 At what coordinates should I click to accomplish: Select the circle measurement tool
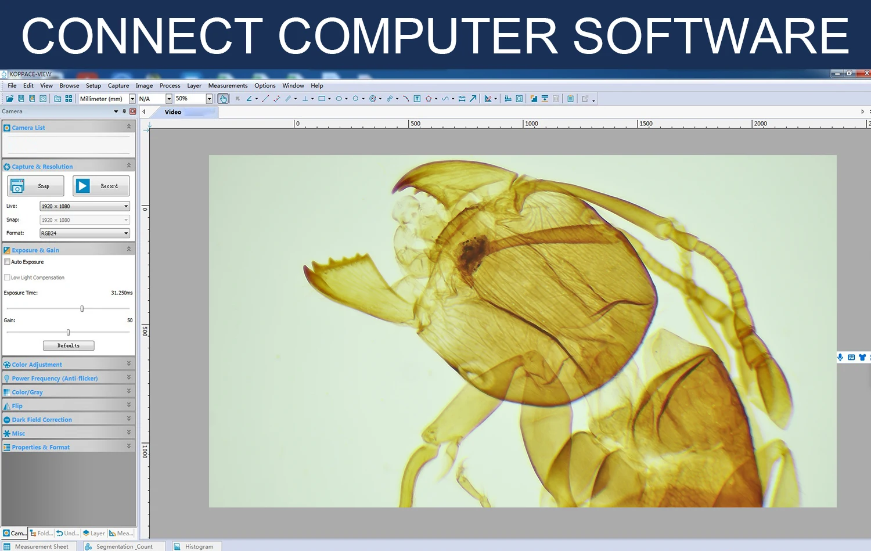pos(355,99)
